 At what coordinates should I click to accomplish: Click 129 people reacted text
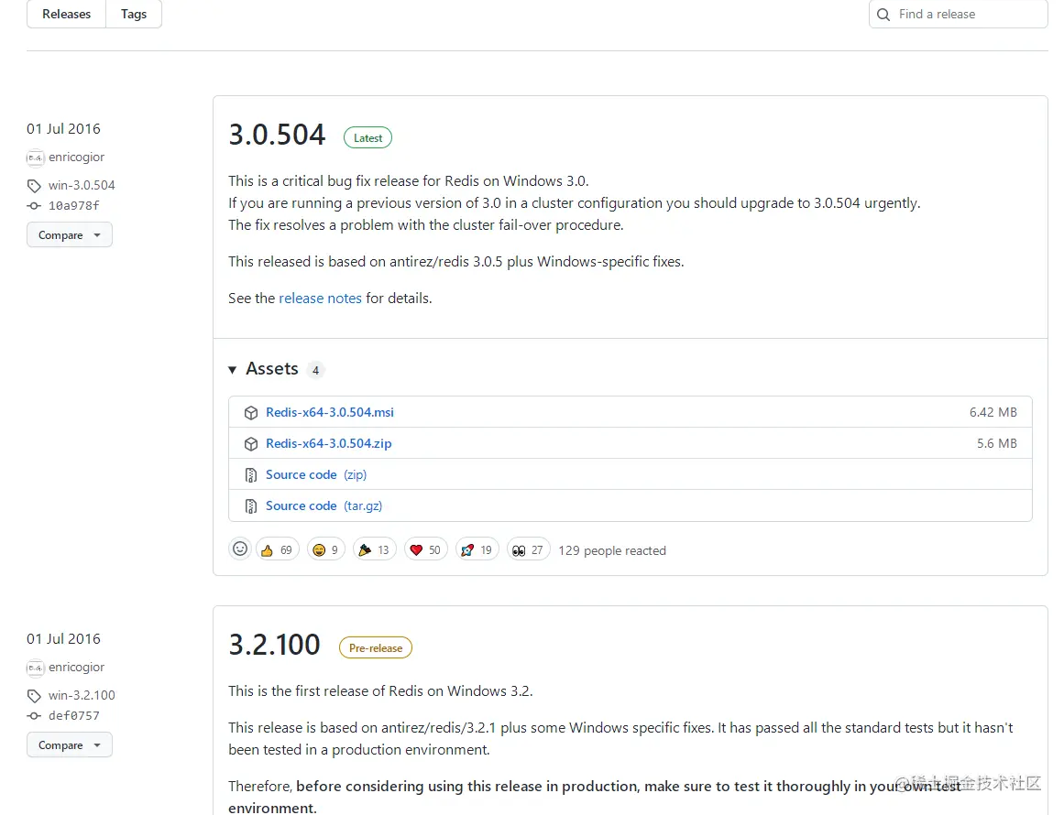612,550
